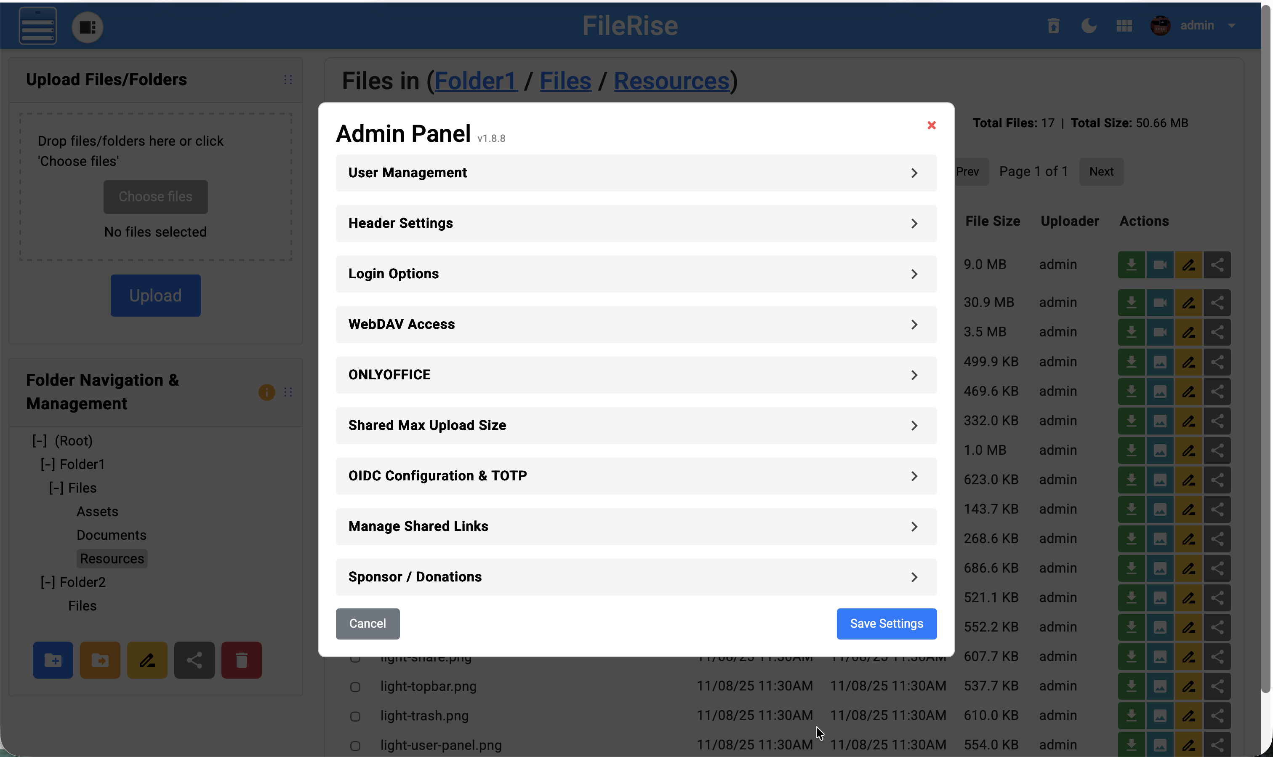Screen dimensions: 1273x757
Task: Select checkbox for light-trash.png
Action: pos(355,716)
